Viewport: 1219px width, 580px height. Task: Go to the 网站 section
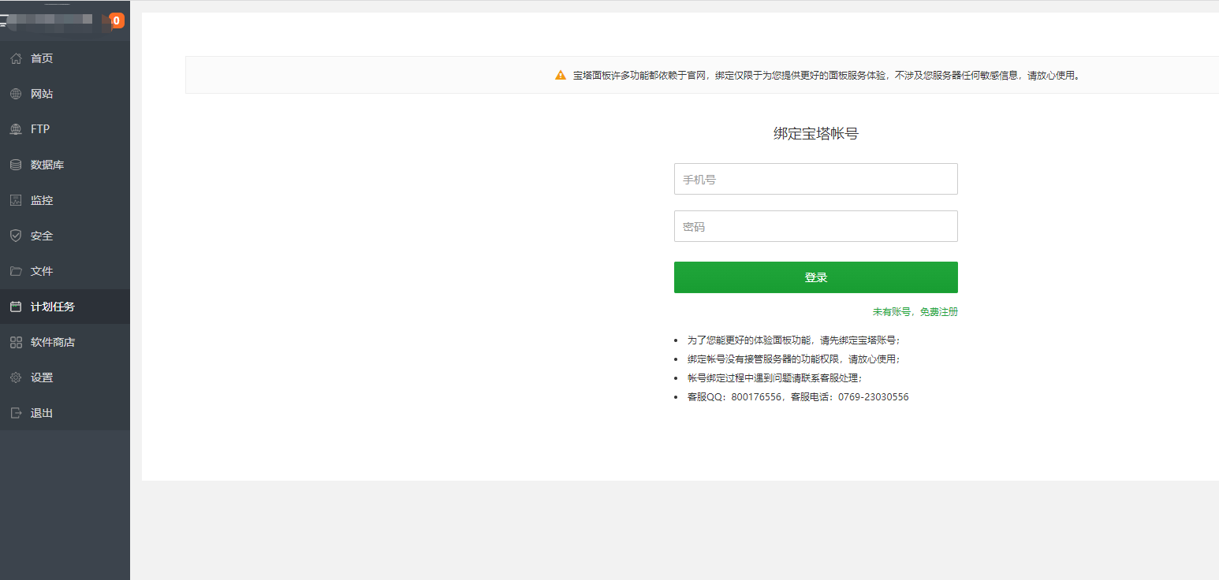(65, 94)
